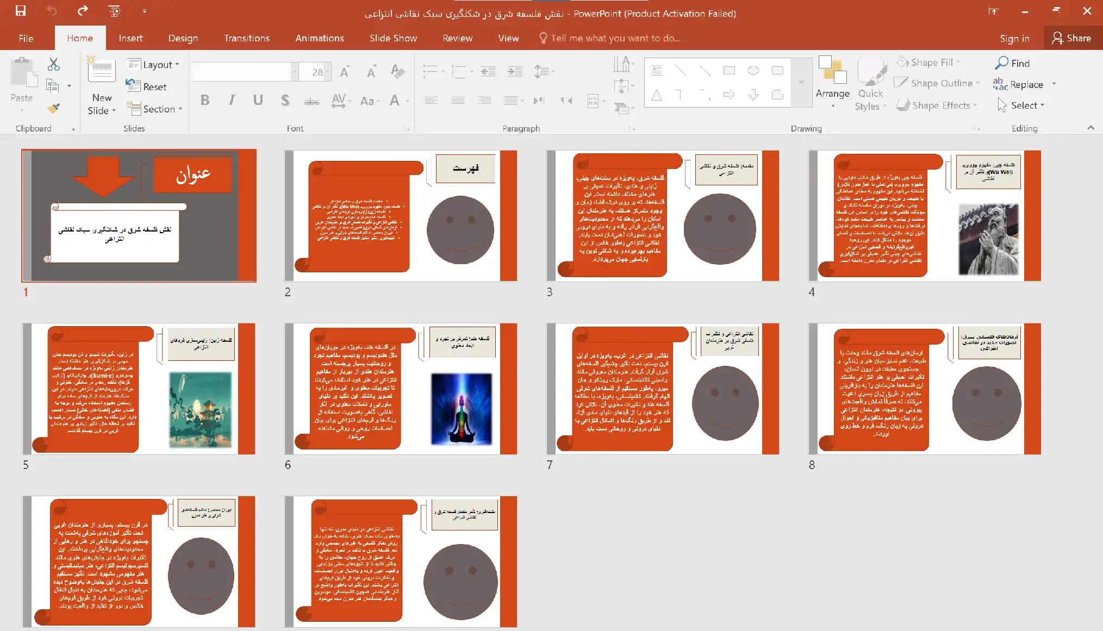Select the Oval shape in the shapes gallery
Screen dimensions: 1103x631
point(753,71)
